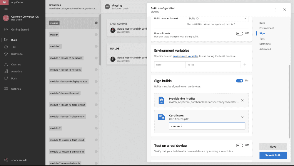
Task: Toggle Run unit tests switch
Action: tap(239, 33)
